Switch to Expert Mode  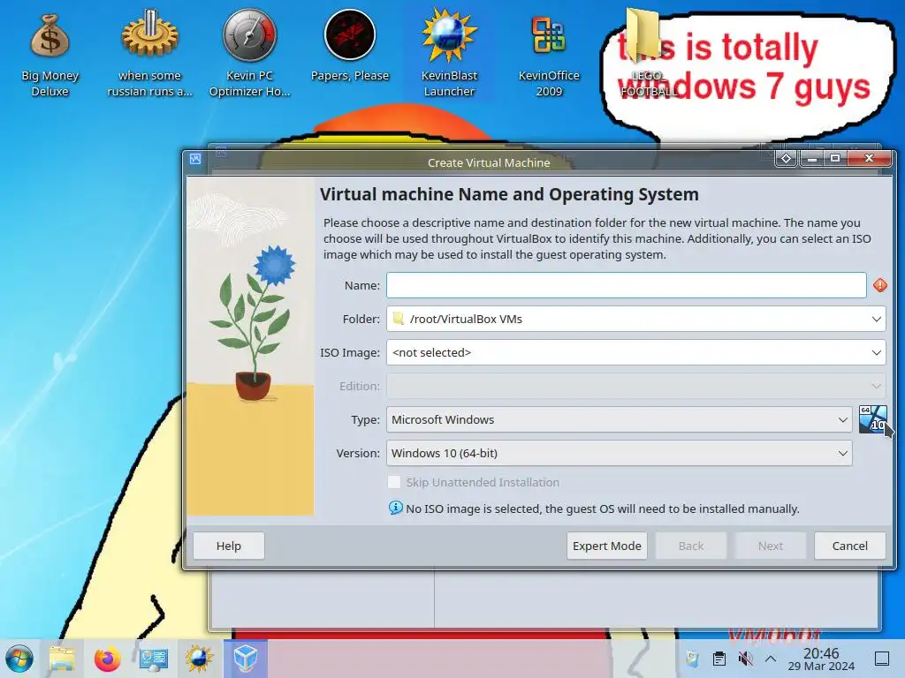(x=606, y=546)
